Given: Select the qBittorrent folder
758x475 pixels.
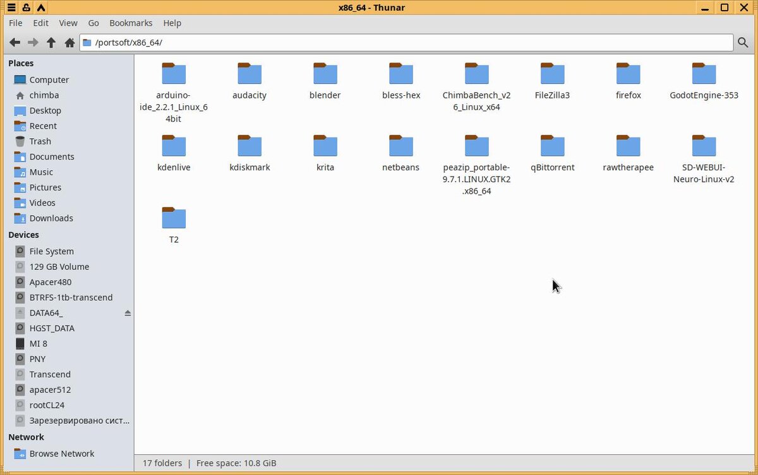Looking at the screenshot, I should [553, 153].
